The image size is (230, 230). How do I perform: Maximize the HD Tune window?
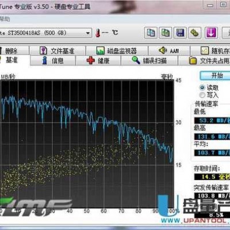223,5
